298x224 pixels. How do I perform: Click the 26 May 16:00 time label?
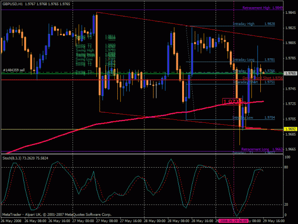(x=59, y=221)
